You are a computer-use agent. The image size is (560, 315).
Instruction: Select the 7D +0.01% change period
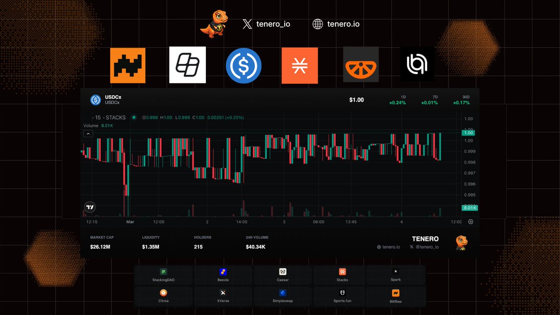pyautogui.click(x=429, y=100)
